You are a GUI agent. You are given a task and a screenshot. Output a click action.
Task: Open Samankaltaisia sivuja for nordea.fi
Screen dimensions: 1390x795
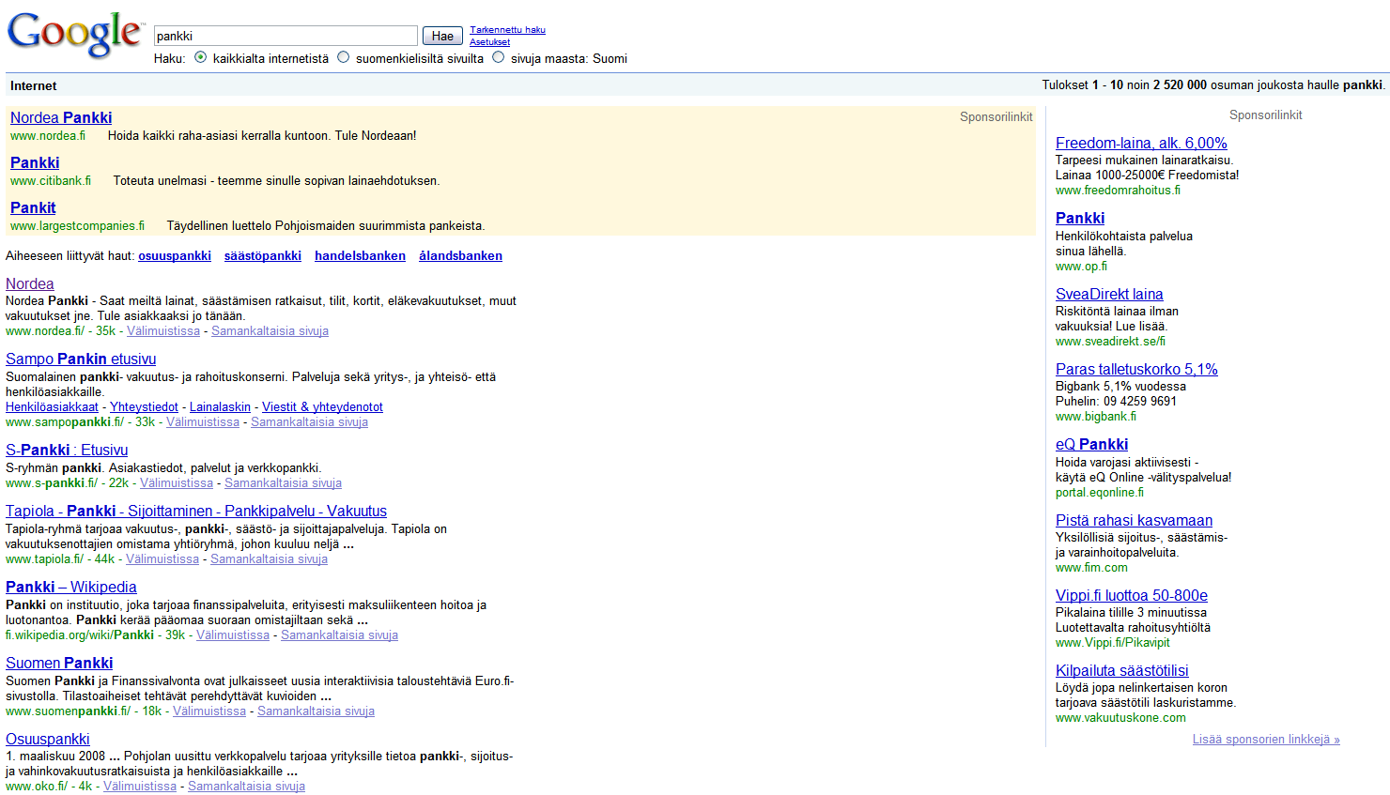point(270,331)
